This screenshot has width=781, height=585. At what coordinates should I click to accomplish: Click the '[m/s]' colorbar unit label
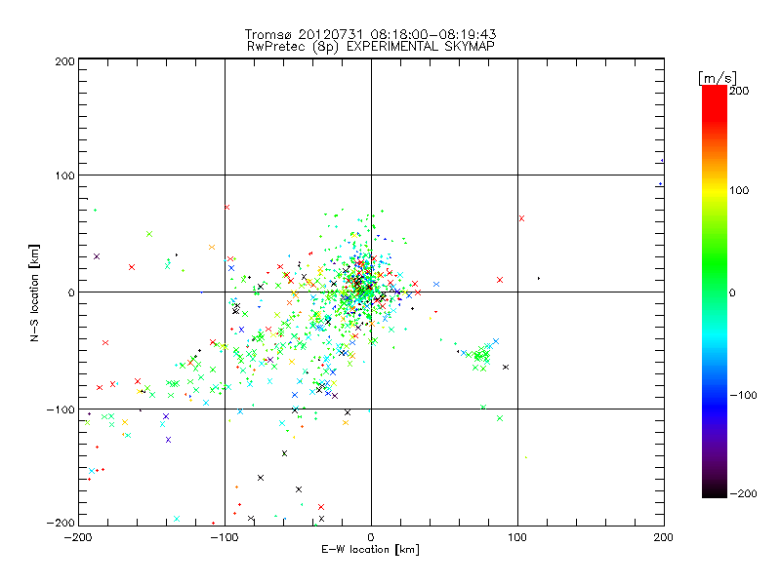pyautogui.click(x=718, y=79)
